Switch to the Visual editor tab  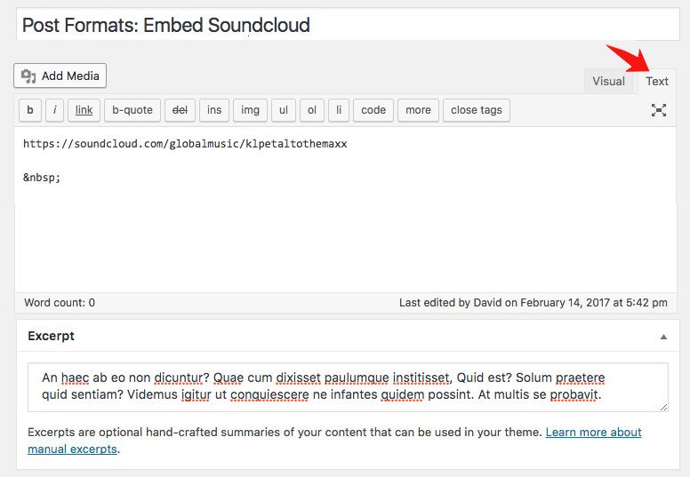(608, 81)
